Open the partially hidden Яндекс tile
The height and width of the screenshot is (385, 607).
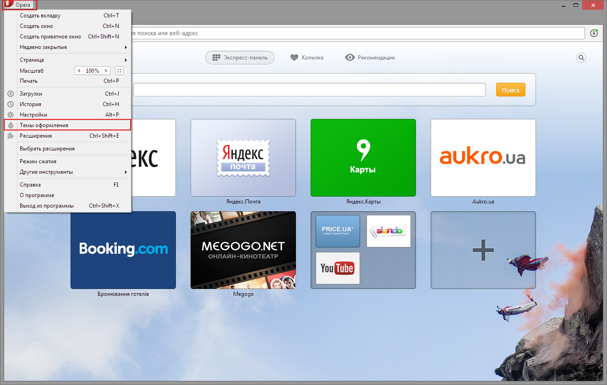(153, 158)
